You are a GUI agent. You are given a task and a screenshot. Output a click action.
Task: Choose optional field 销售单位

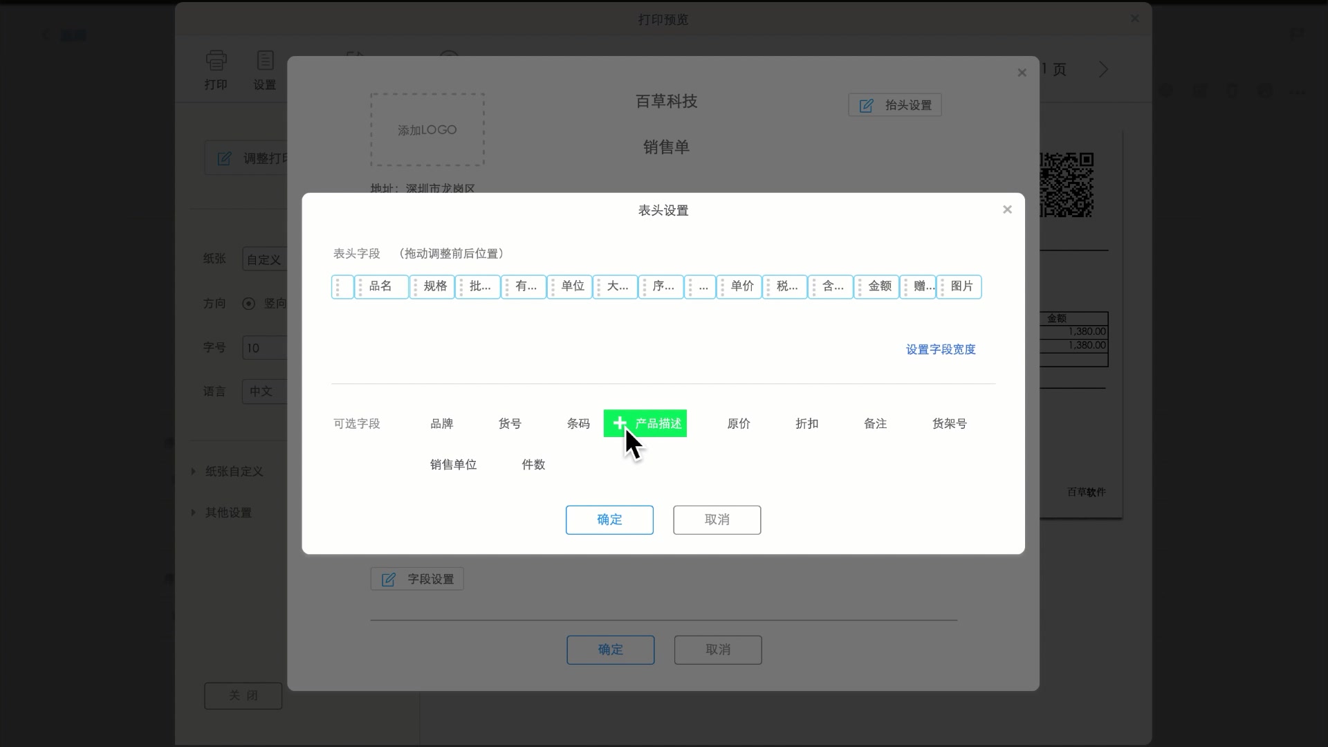[x=454, y=465]
